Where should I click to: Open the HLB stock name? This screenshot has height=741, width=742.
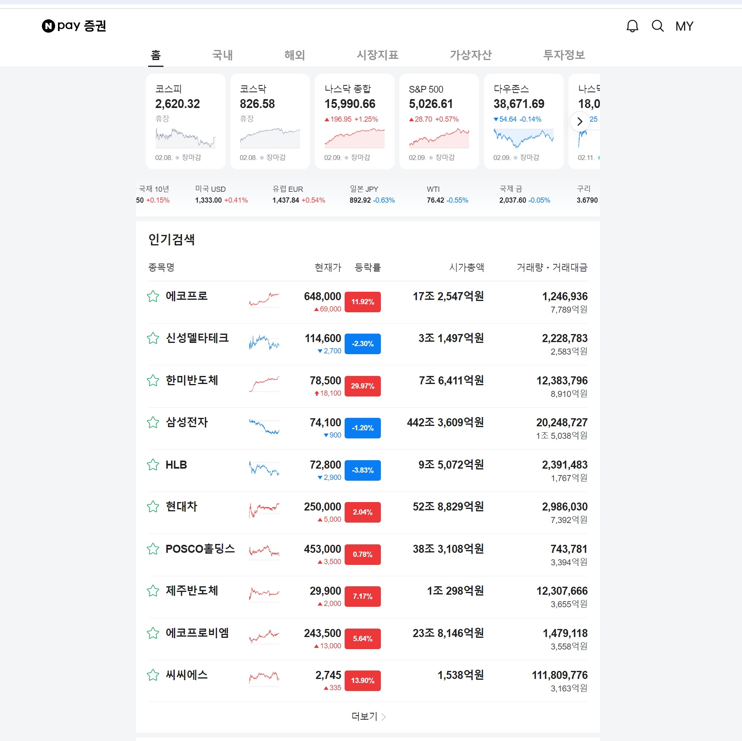(x=176, y=465)
